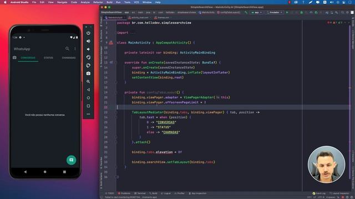Click the green Run app button
355x199 pixels.
287,12
